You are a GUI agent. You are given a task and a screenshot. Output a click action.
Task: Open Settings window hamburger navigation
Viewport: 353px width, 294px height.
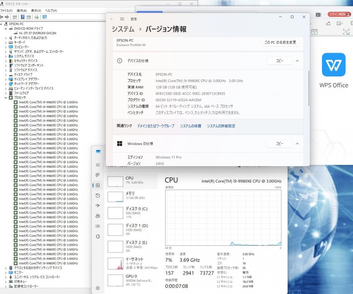[122, 19]
